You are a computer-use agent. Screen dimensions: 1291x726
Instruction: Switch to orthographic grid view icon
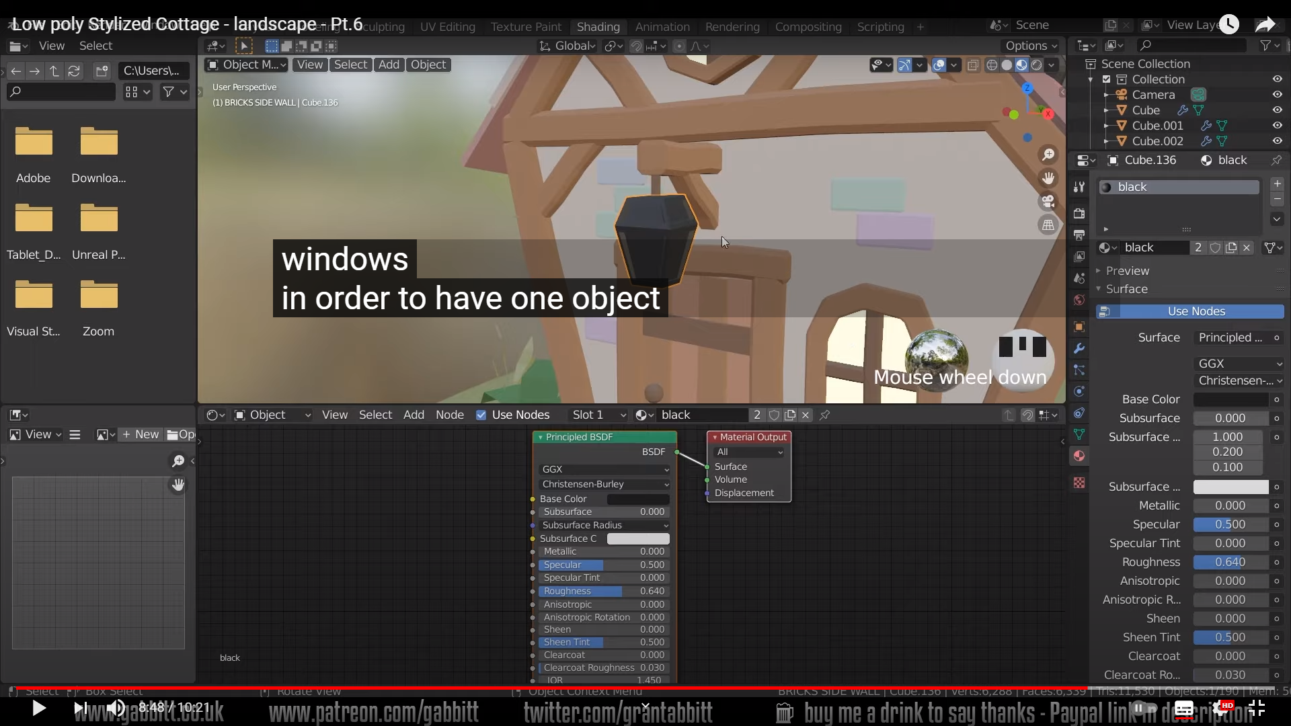coord(1048,225)
